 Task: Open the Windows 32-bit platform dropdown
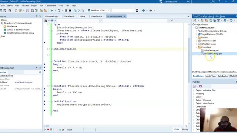pos(109,10)
